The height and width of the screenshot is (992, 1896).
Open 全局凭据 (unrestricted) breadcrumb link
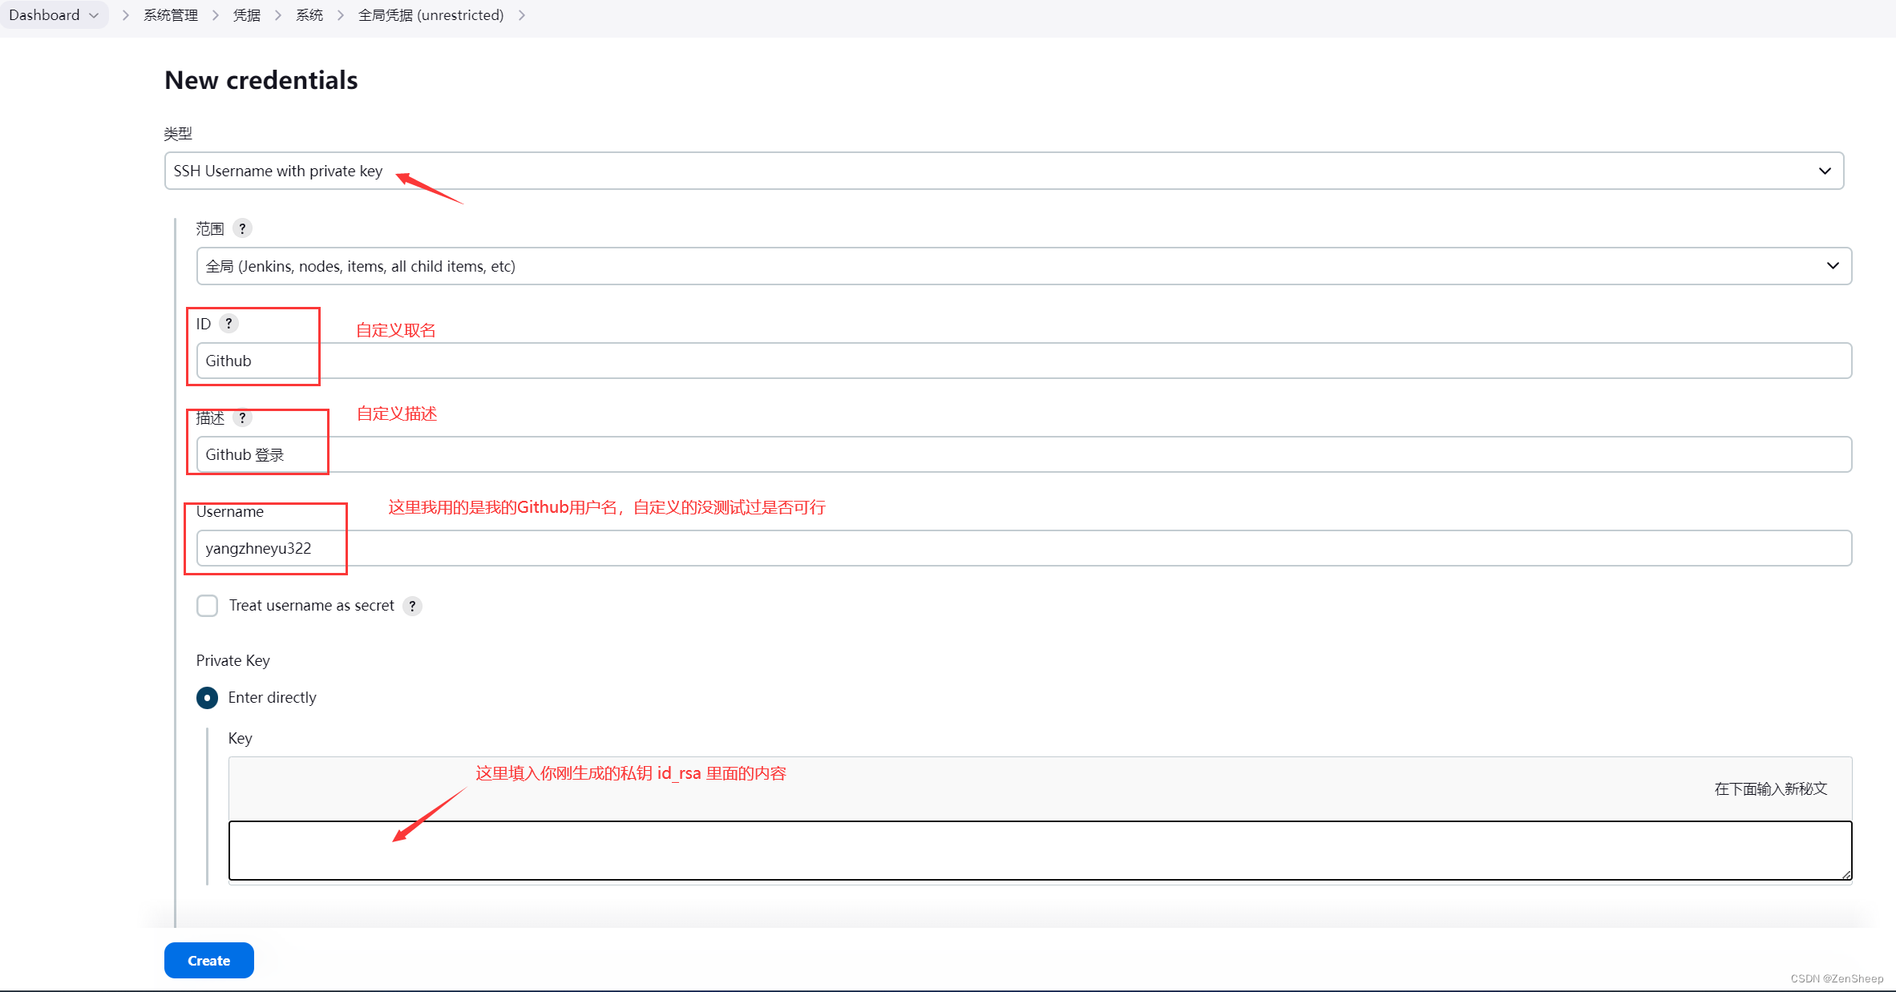coord(431,15)
